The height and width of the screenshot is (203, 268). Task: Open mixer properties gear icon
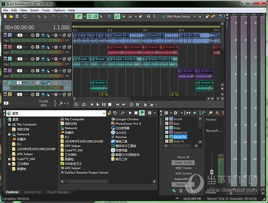tap(175, 113)
